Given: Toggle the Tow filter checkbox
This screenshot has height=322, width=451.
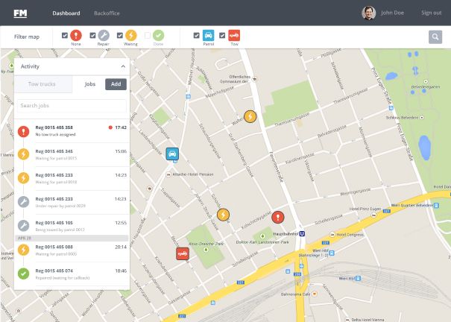Looking at the screenshot, I should click(x=222, y=35).
